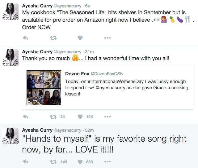Open Devon Fox's quoted photo collage
Screen dimensions: 198x168
click(x=44, y=88)
